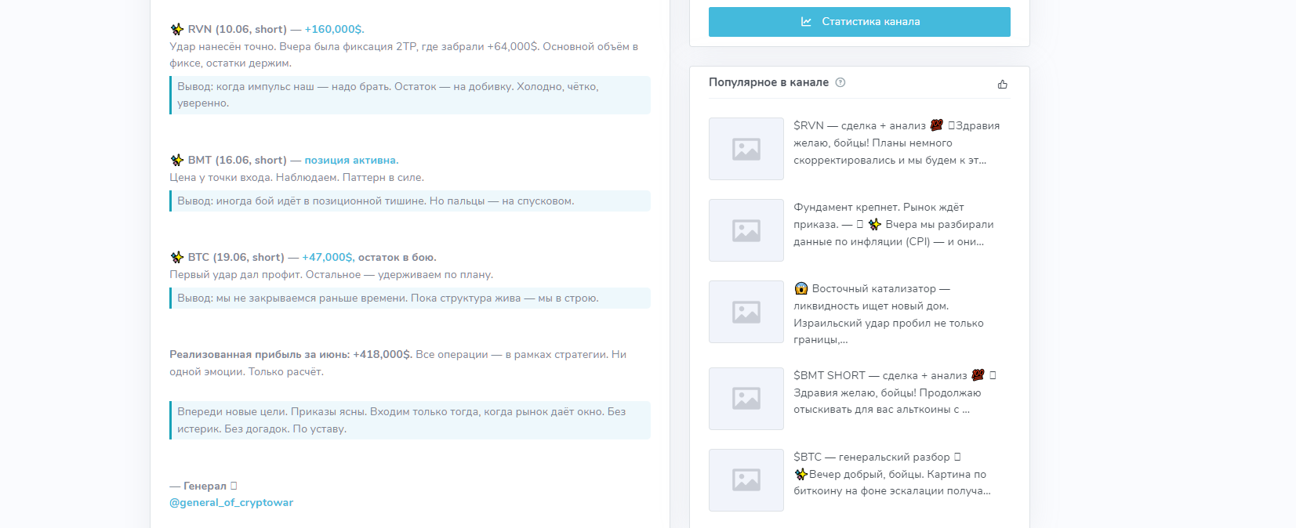The image size is (1296, 528).
Task: Click the +160,000$ RVN result link
Action: 334,29
